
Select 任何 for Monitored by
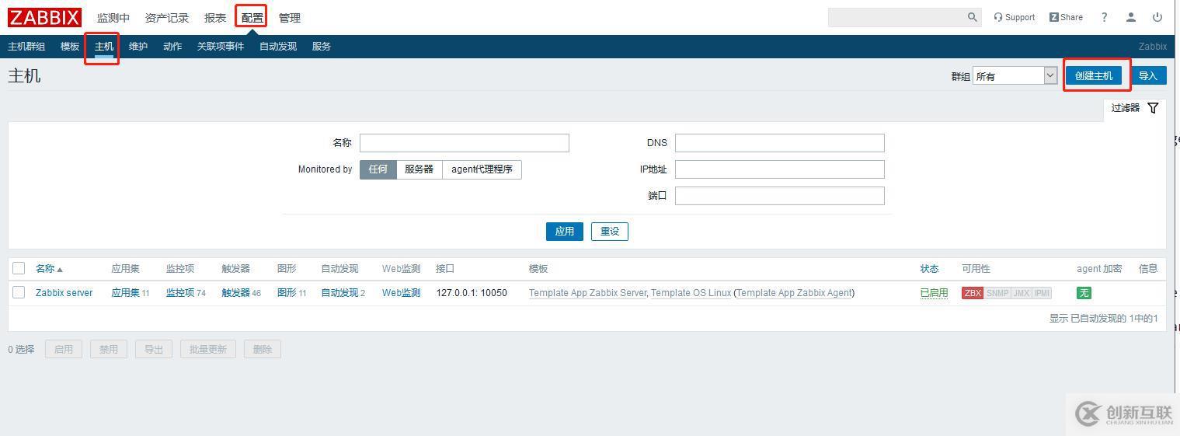(x=378, y=169)
